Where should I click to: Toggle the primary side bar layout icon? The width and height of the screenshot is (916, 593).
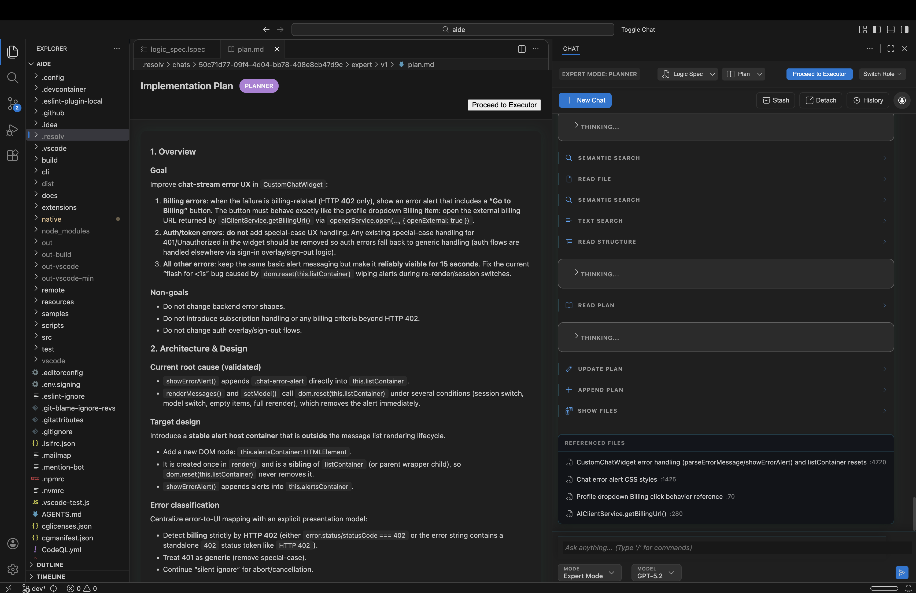pos(877,30)
